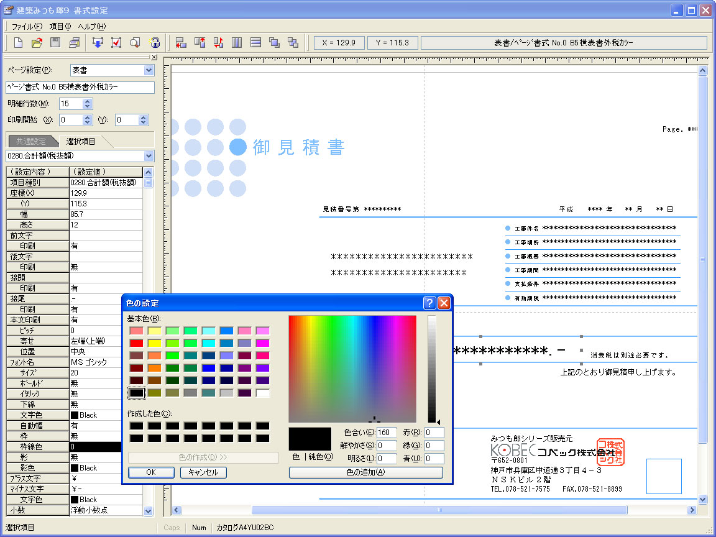Click the padlock icon in toolbar

coord(155,43)
